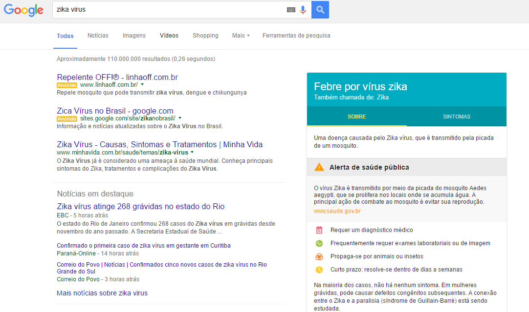Select the SOBRE tab in knowledge panel
The image size is (529, 312).
tap(356, 117)
